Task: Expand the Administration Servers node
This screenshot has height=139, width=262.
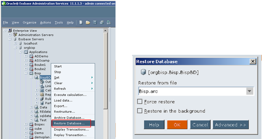Action: coord(10,35)
